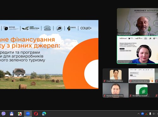Click 'для агровиробників' subtitle line
This screenshot has width=158, height=117.
click(23, 56)
